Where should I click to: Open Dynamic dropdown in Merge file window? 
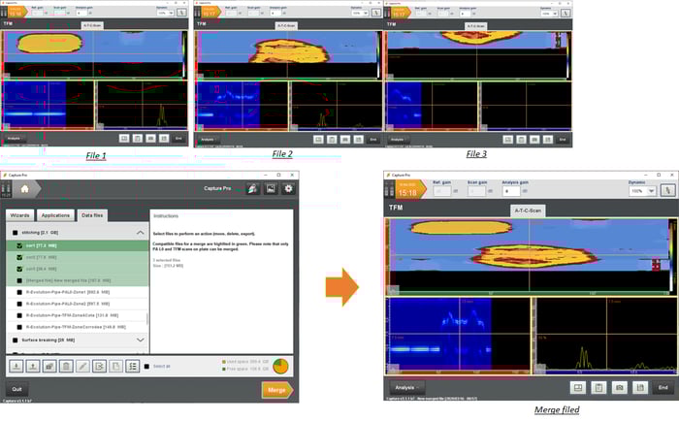click(x=642, y=191)
